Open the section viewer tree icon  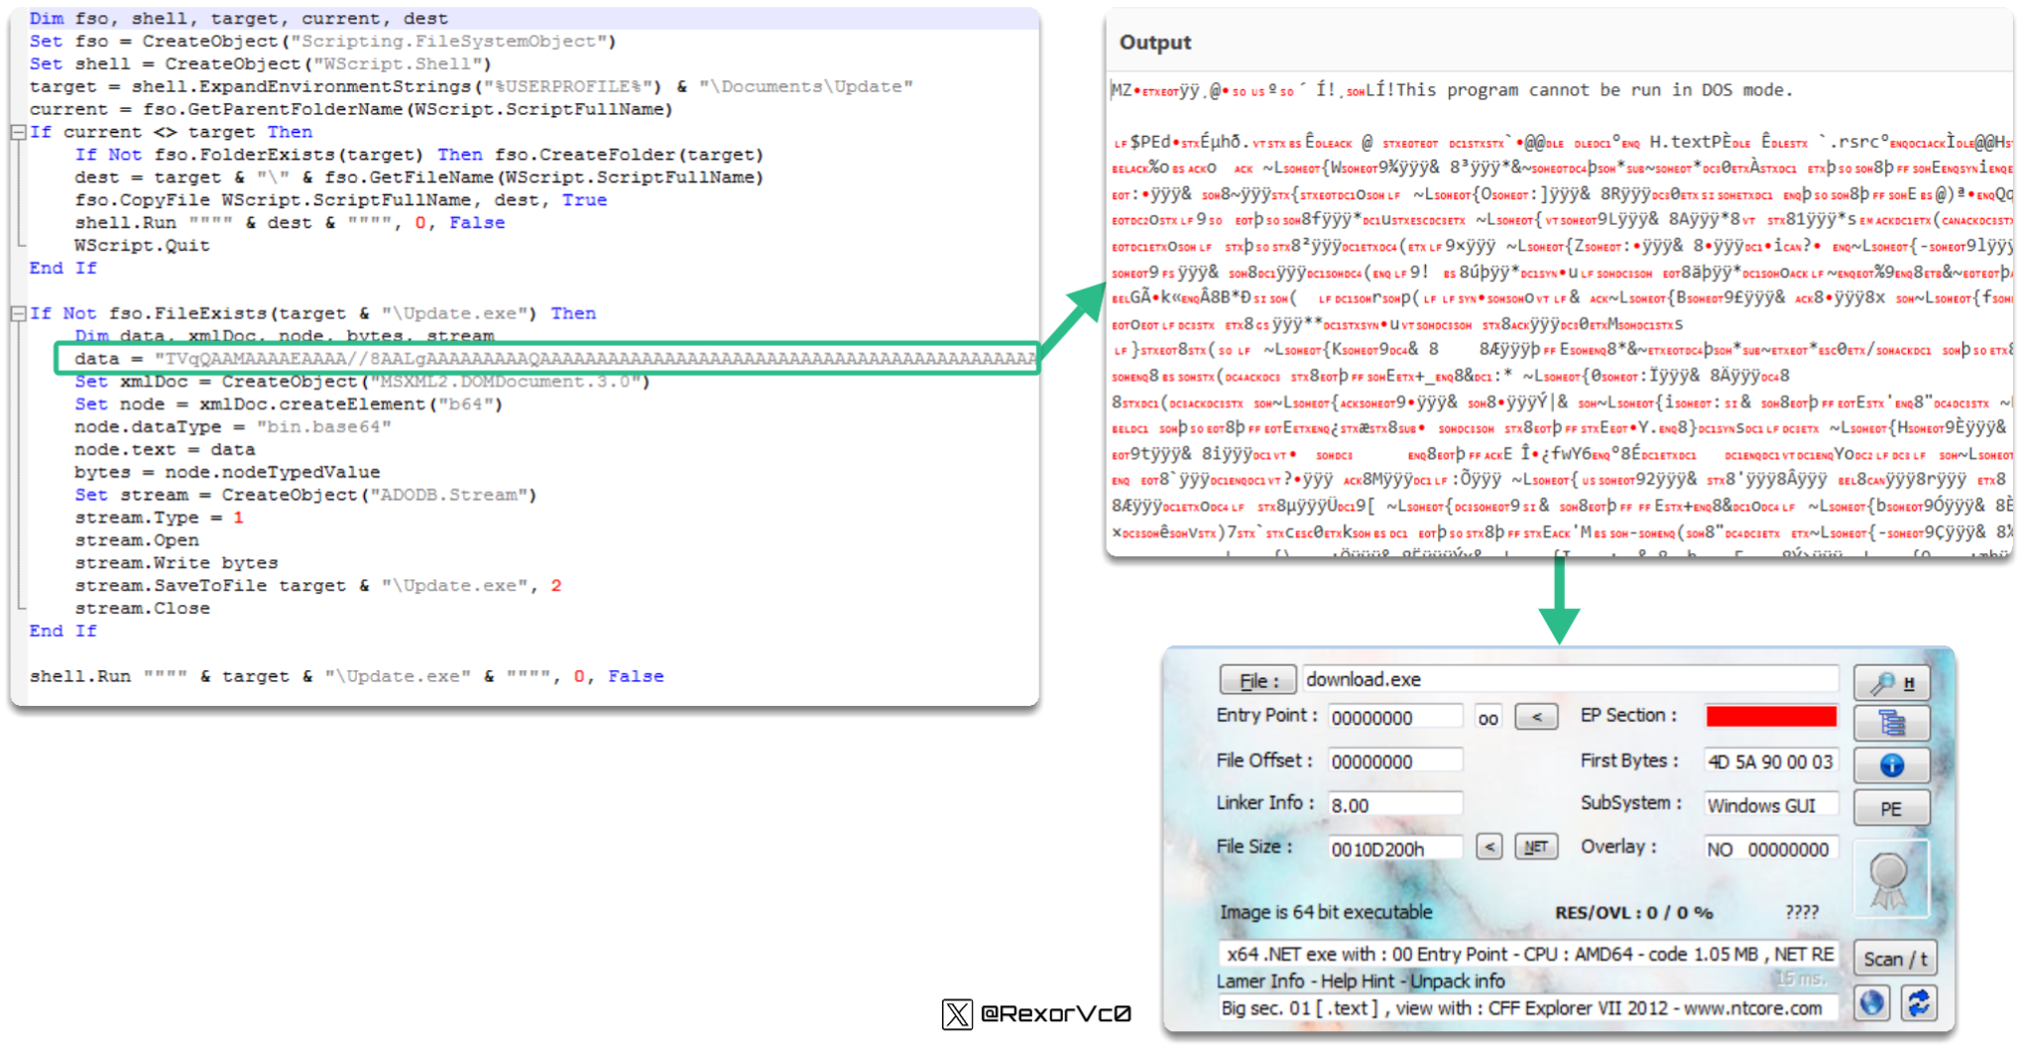[x=1891, y=724]
